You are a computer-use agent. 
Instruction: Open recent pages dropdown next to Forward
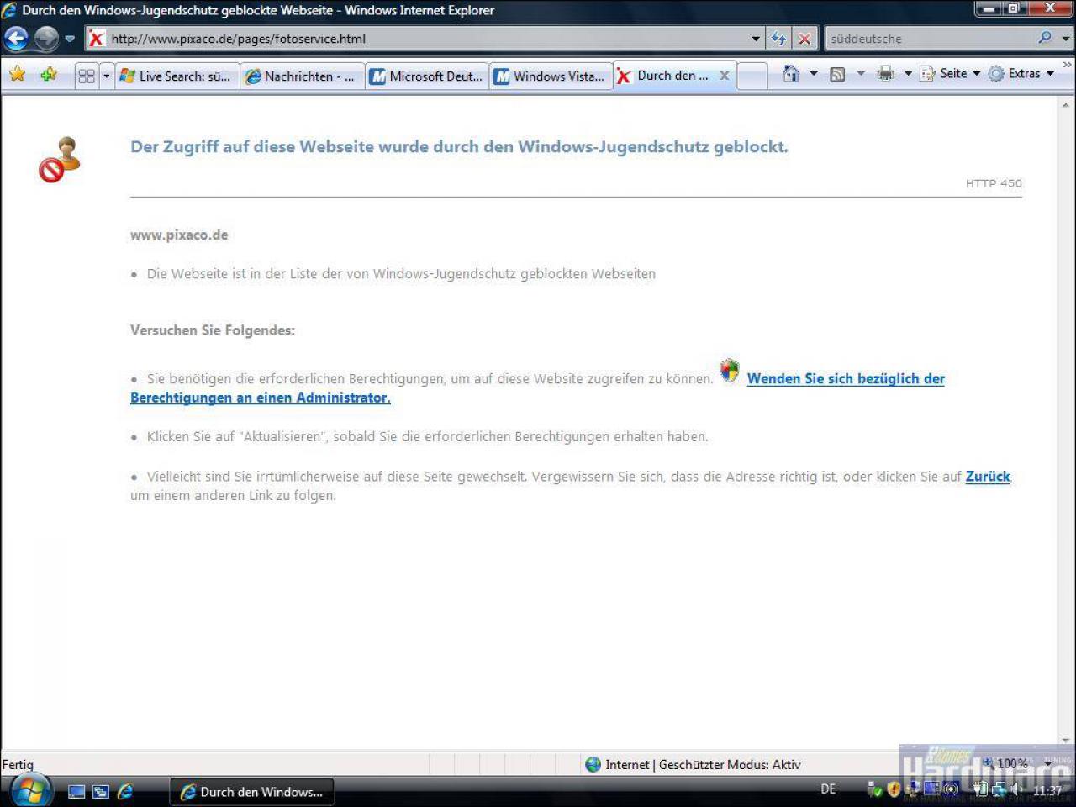click(x=70, y=39)
